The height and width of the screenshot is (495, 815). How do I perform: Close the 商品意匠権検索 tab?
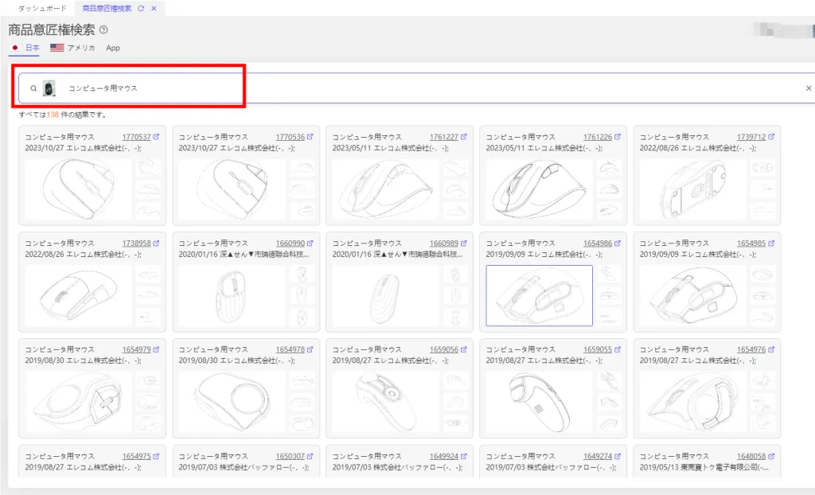(154, 8)
